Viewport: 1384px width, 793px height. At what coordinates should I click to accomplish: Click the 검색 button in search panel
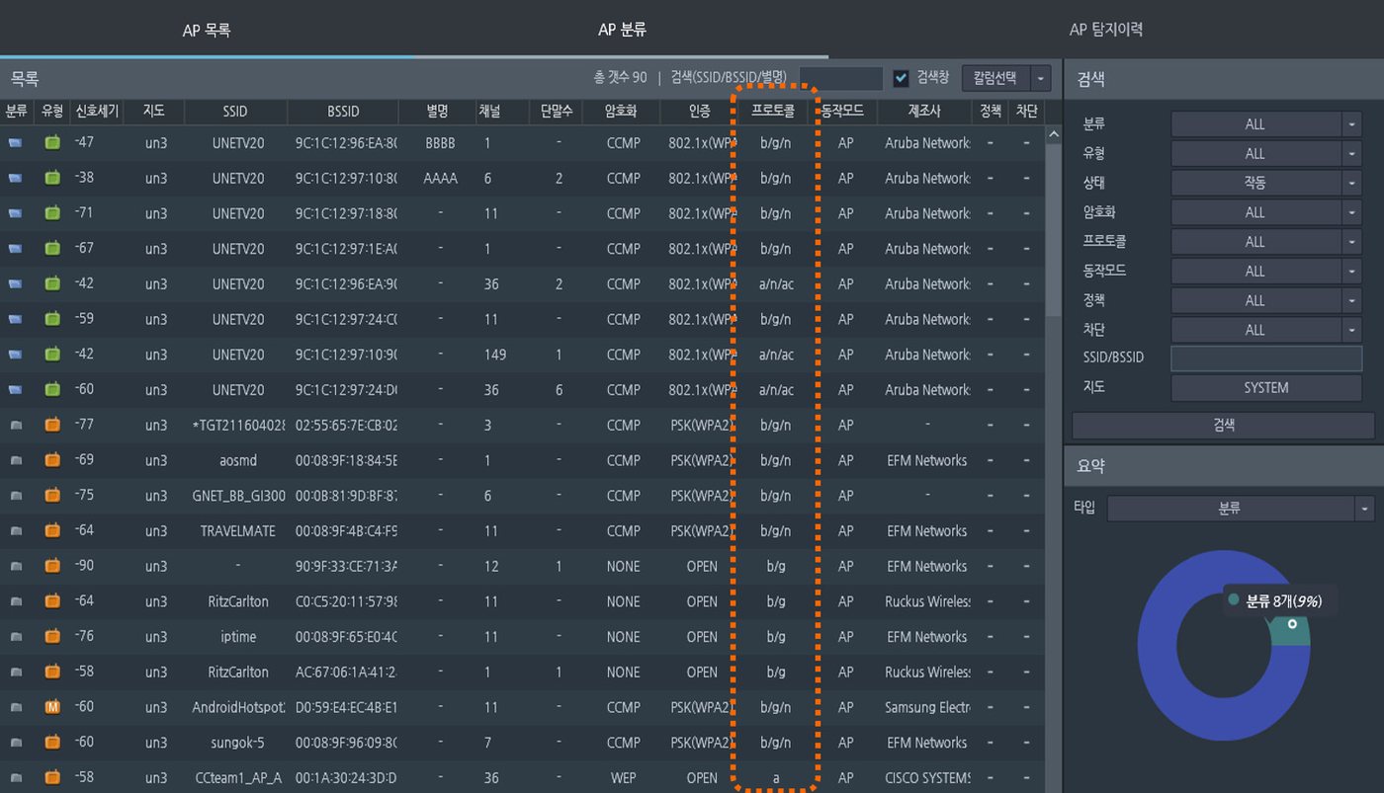(1223, 426)
